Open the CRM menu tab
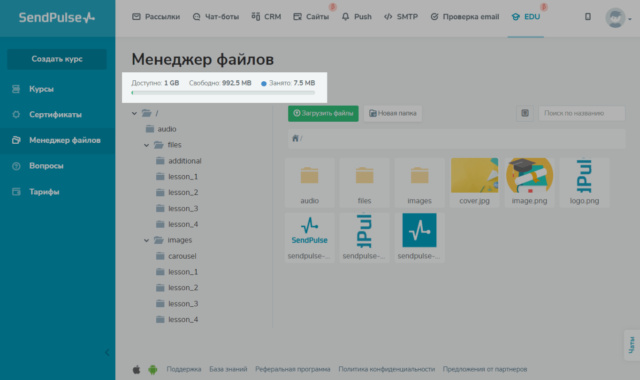Viewport: 640px width, 380px height. [266, 17]
